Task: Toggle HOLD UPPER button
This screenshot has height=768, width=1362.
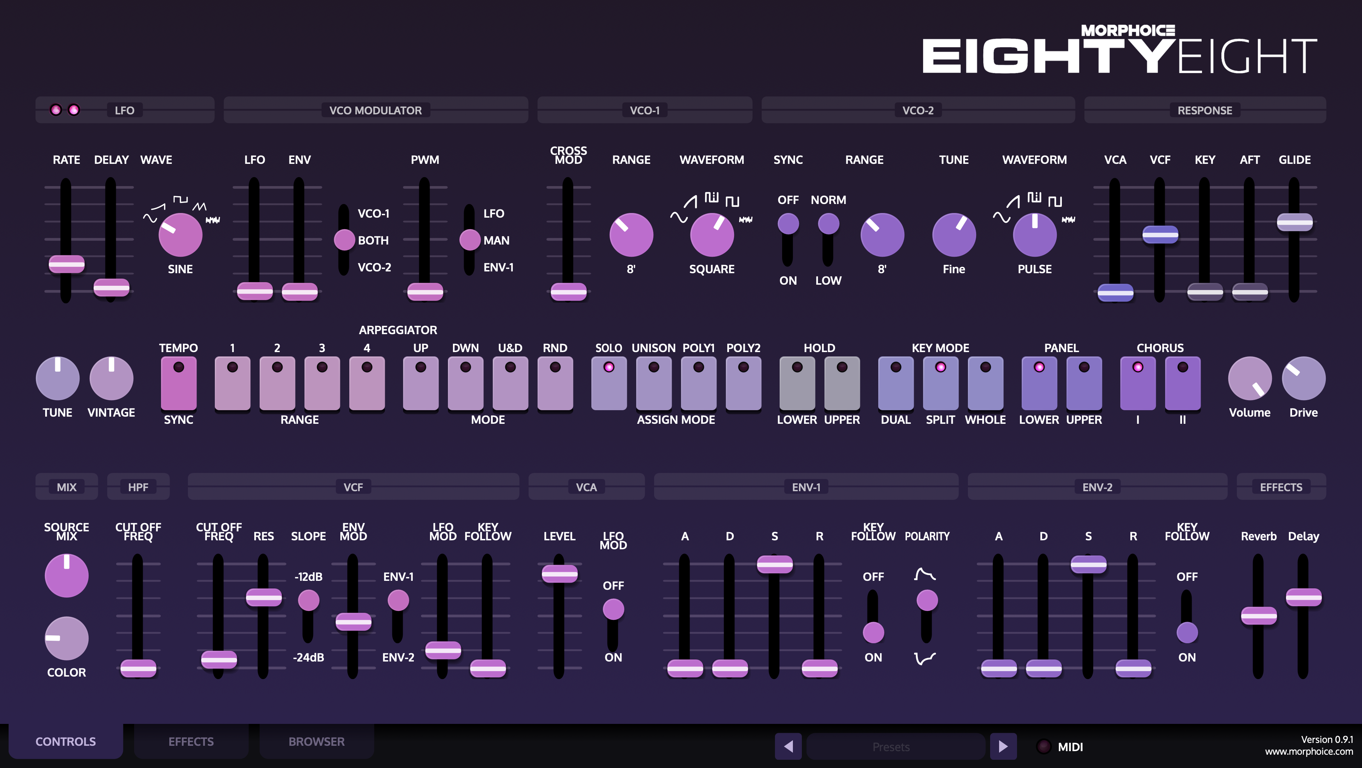Action: coord(842,383)
